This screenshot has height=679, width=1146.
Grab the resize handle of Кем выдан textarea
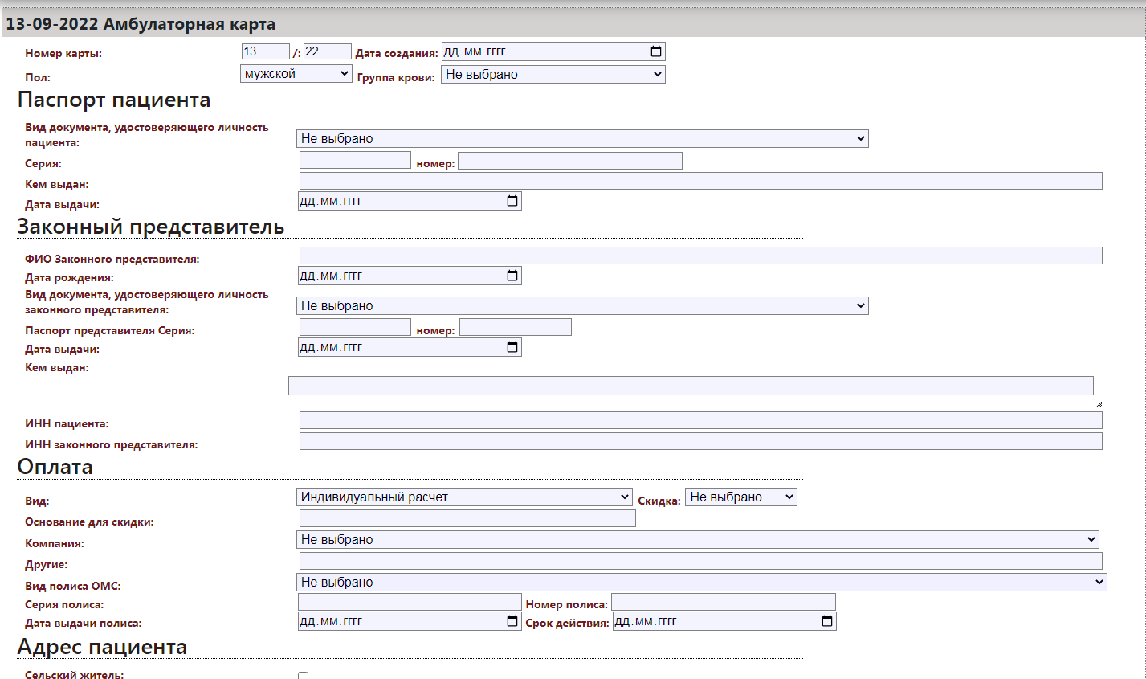1098,404
